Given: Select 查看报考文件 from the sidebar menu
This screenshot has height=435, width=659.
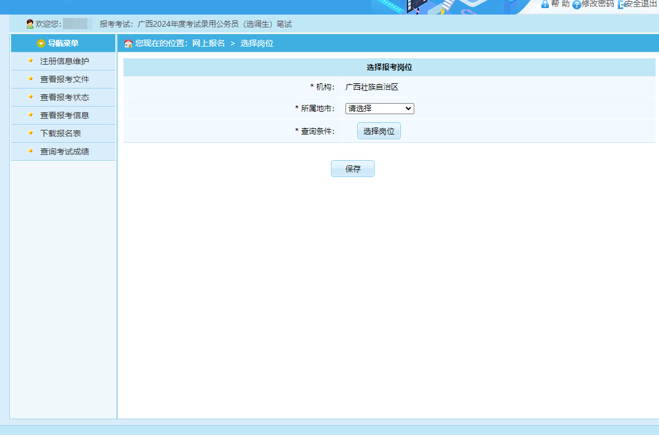Looking at the screenshot, I should tap(64, 79).
